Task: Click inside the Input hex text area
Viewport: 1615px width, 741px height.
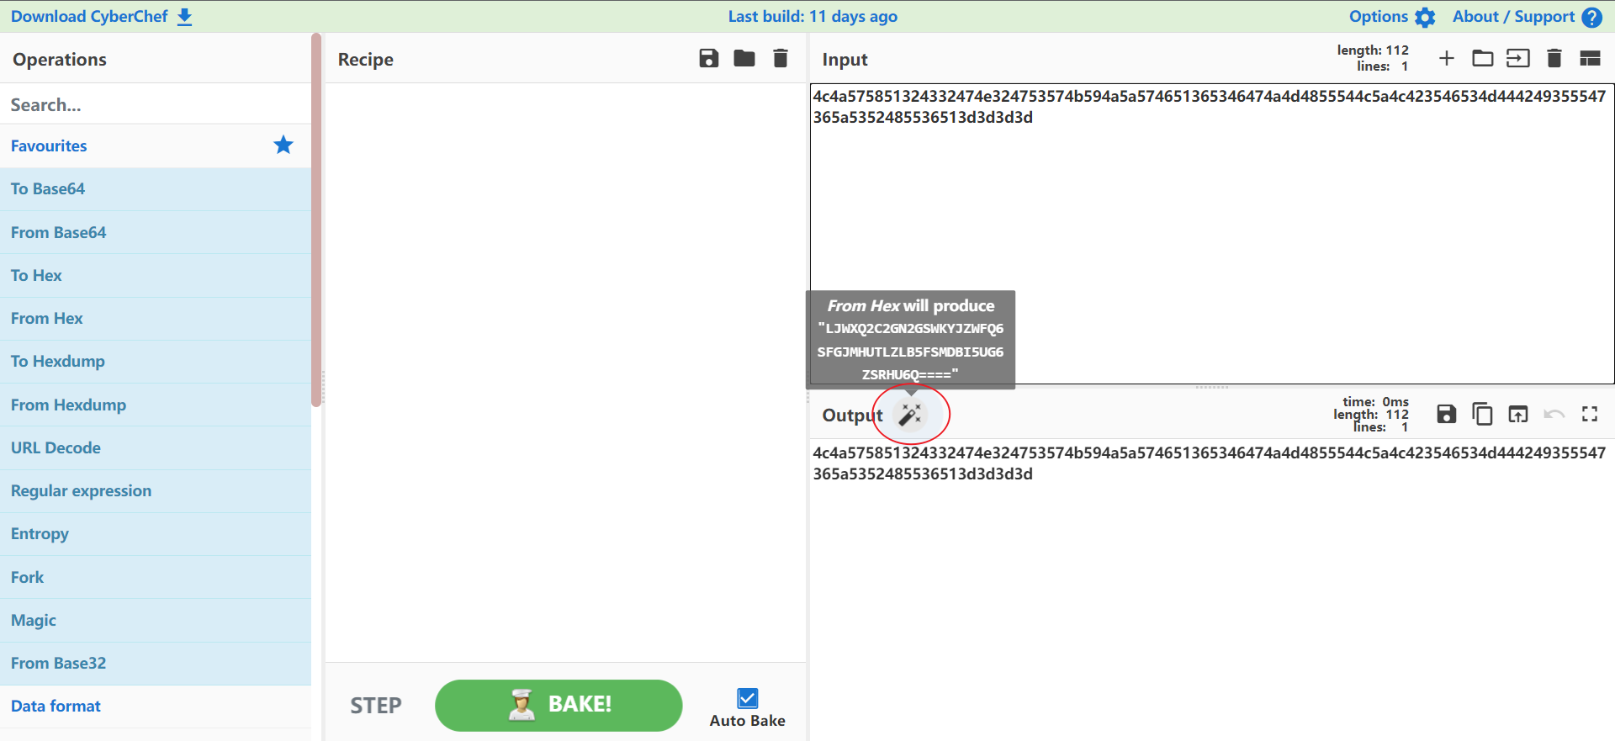Action: pyautogui.click(x=1211, y=233)
